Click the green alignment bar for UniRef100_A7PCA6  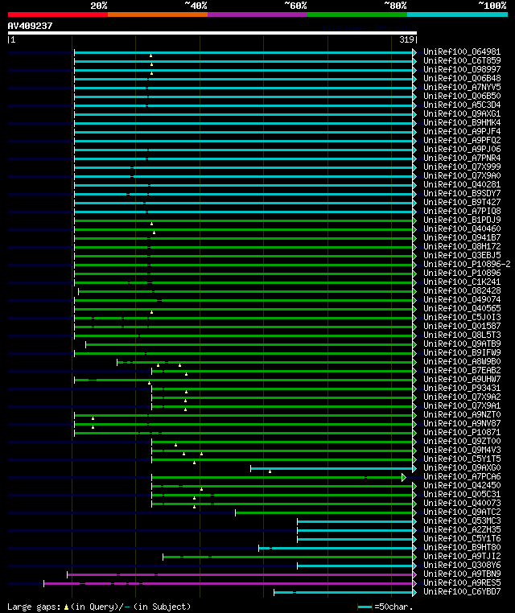(x=278, y=477)
